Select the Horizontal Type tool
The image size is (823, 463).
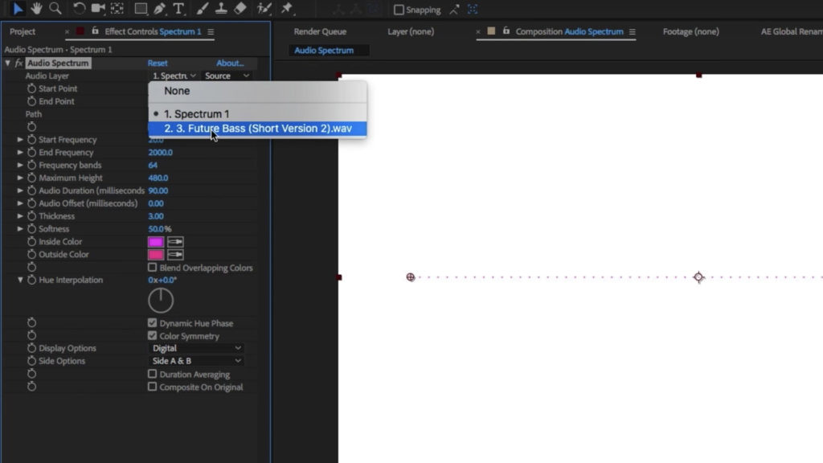click(178, 8)
